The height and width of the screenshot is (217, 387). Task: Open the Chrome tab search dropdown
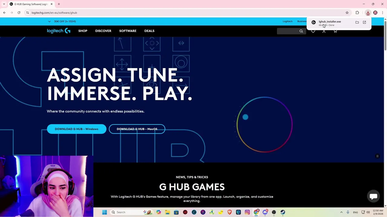4,4
